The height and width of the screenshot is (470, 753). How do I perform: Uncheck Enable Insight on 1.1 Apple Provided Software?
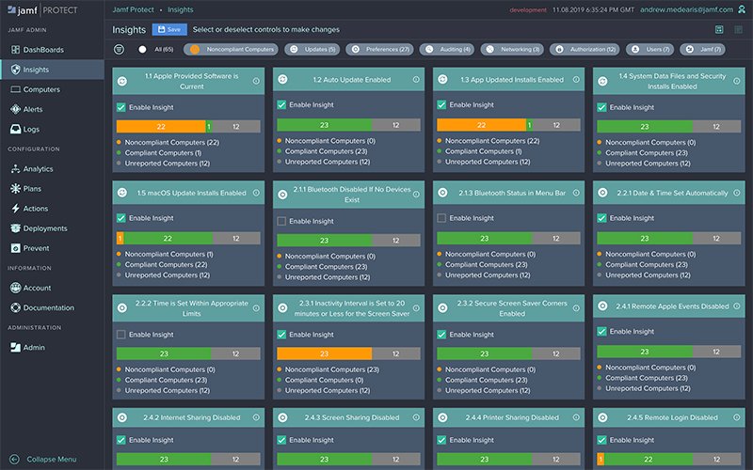point(121,107)
